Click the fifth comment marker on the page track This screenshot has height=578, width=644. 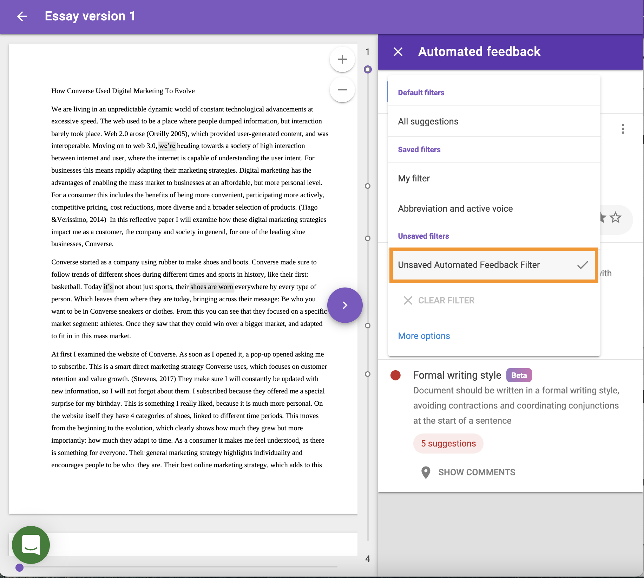tap(368, 374)
